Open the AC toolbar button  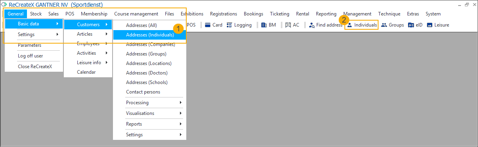pyautogui.click(x=293, y=25)
